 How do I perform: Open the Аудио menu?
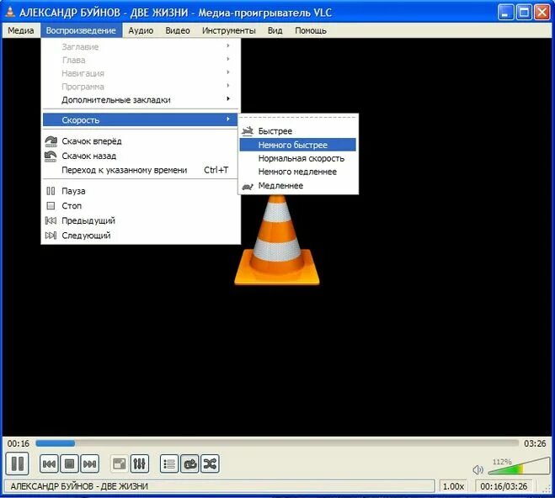point(141,31)
